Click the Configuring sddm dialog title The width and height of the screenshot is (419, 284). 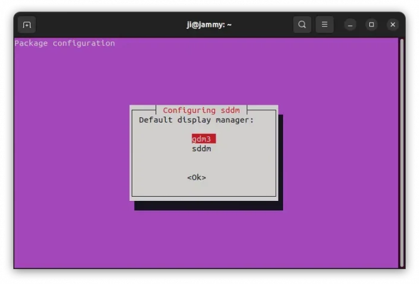coord(201,110)
